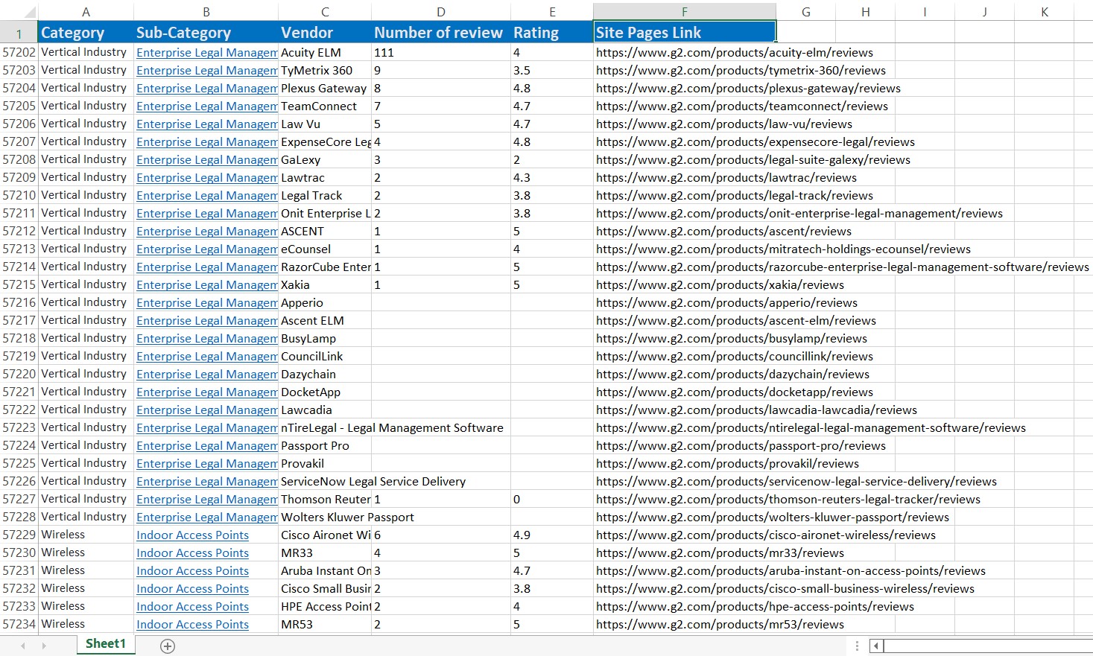Viewport: 1093px width, 656px height.
Task: Click the next sheet navigation arrow
Action: click(x=44, y=646)
